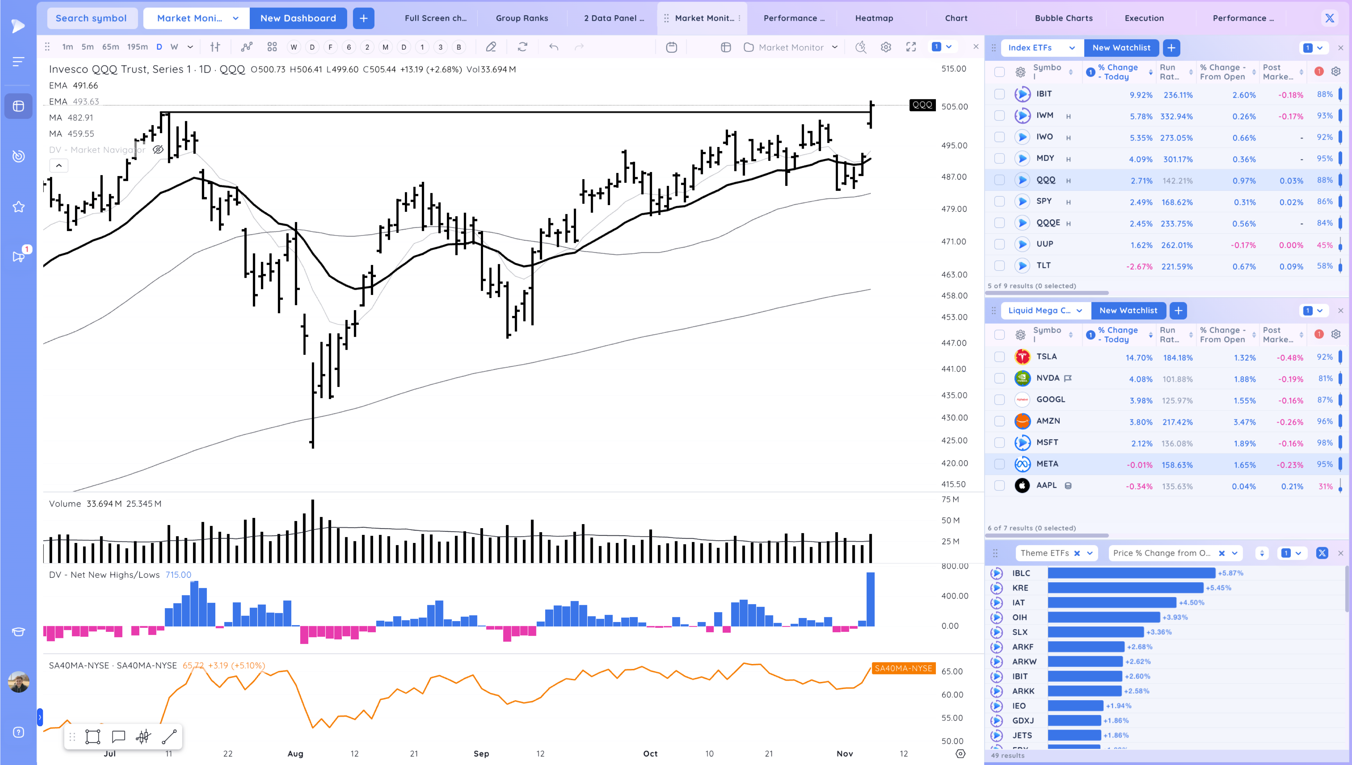Switch to the Heatmap tab
The height and width of the screenshot is (765, 1352).
874,18
